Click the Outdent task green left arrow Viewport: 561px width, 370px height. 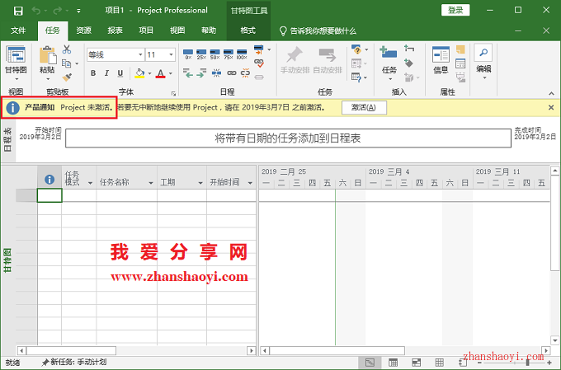pyautogui.click(x=188, y=73)
